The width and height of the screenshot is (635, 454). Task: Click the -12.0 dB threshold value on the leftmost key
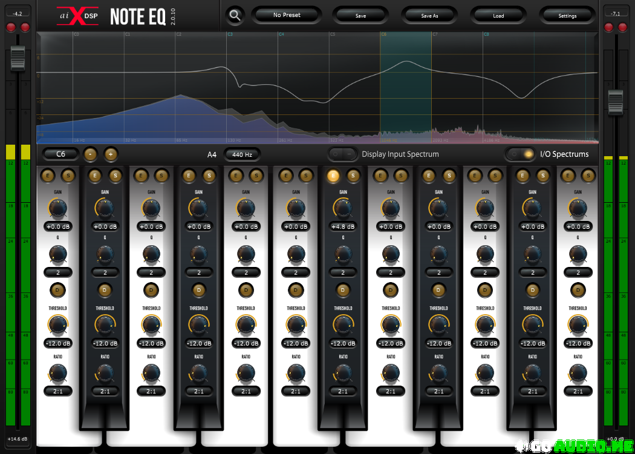pyautogui.click(x=58, y=343)
